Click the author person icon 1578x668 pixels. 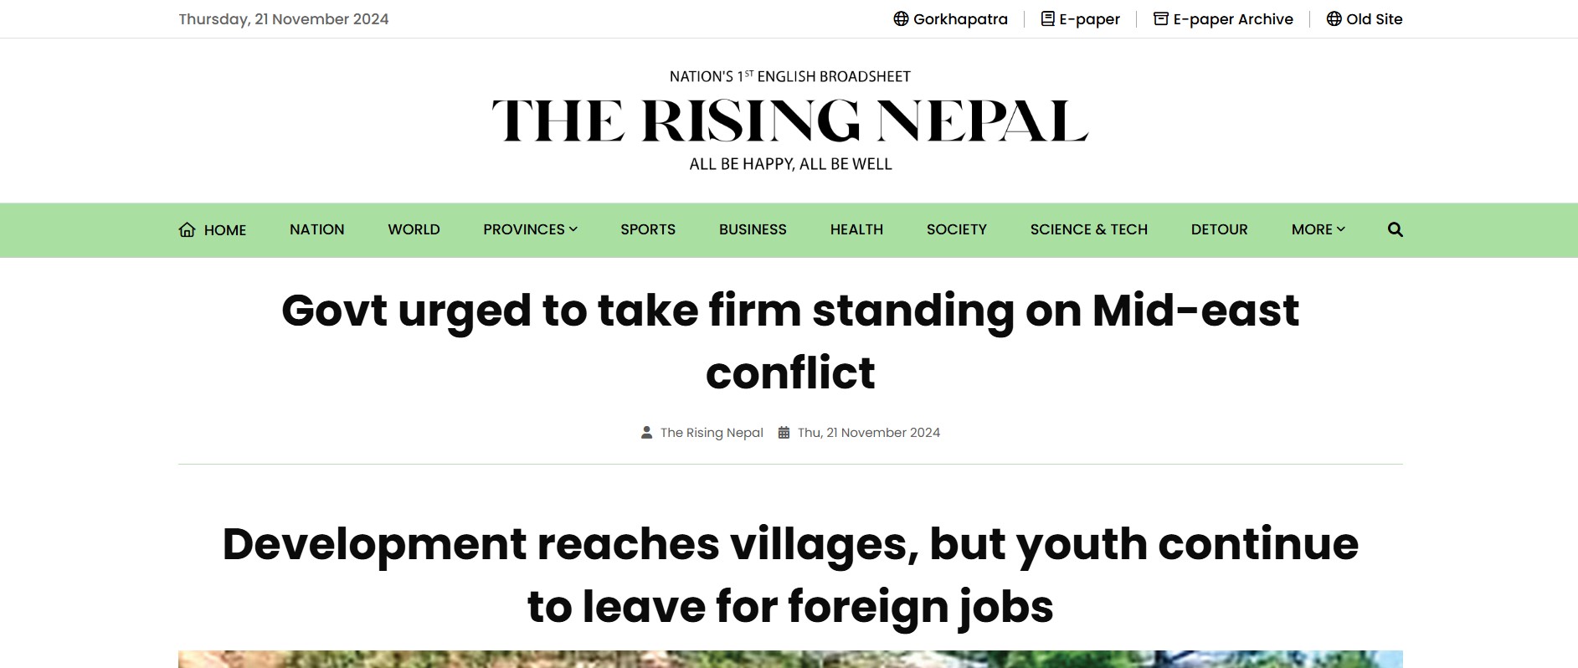pyautogui.click(x=646, y=433)
